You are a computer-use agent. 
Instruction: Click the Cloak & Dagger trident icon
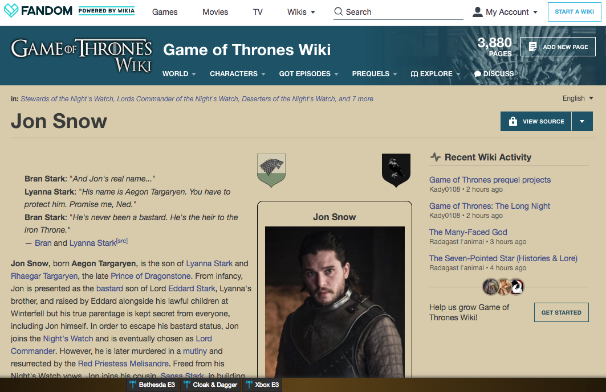coord(187,385)
